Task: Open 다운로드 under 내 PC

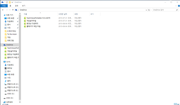Action: 11,65
